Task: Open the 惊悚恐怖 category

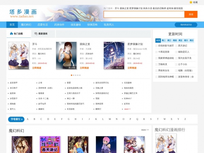Action: [x=92, y=25]
